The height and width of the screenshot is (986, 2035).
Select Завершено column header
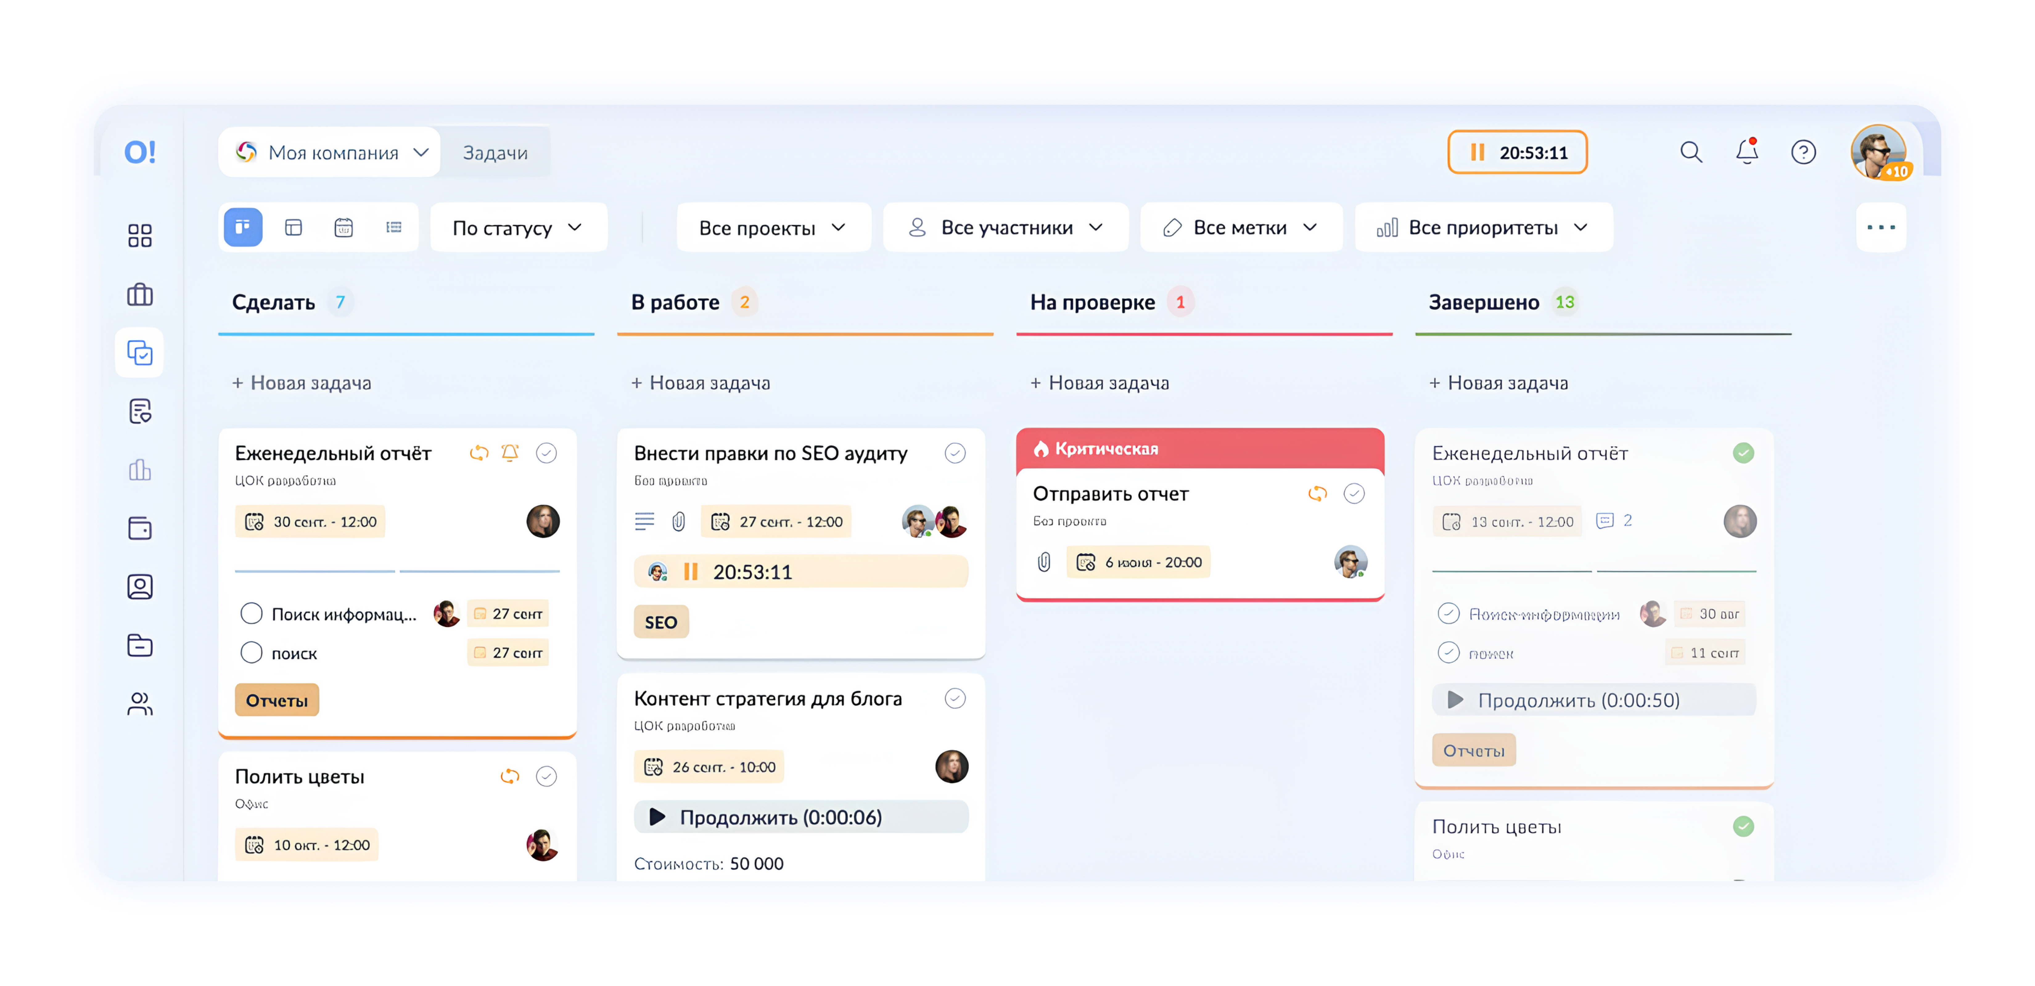(1484, 302)
